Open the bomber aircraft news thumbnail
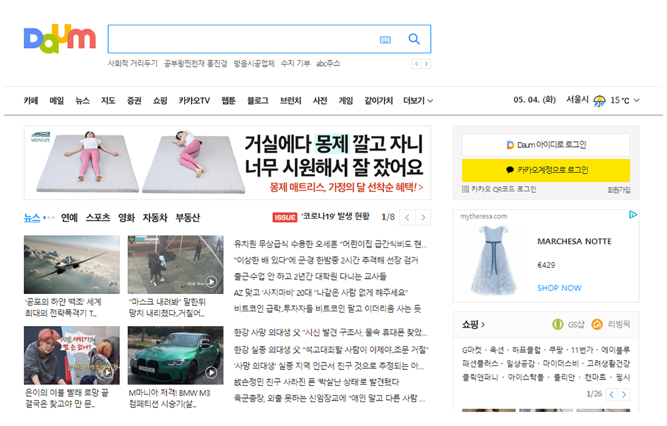 point(71,265)
